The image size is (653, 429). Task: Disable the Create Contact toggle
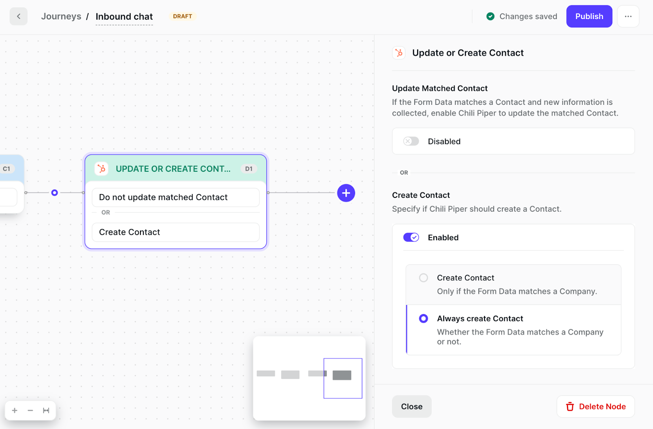coord(411,237)
